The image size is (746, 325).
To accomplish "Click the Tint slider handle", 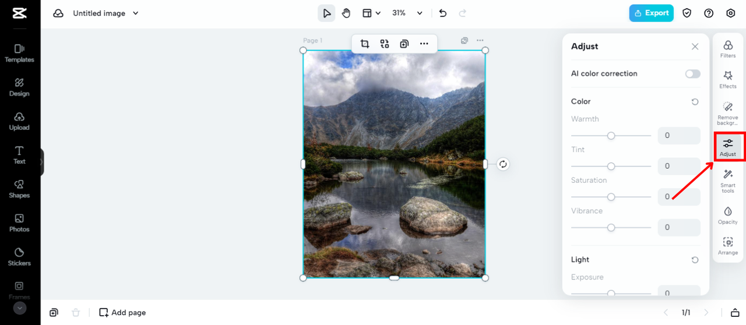I will (x=611, y=166).
